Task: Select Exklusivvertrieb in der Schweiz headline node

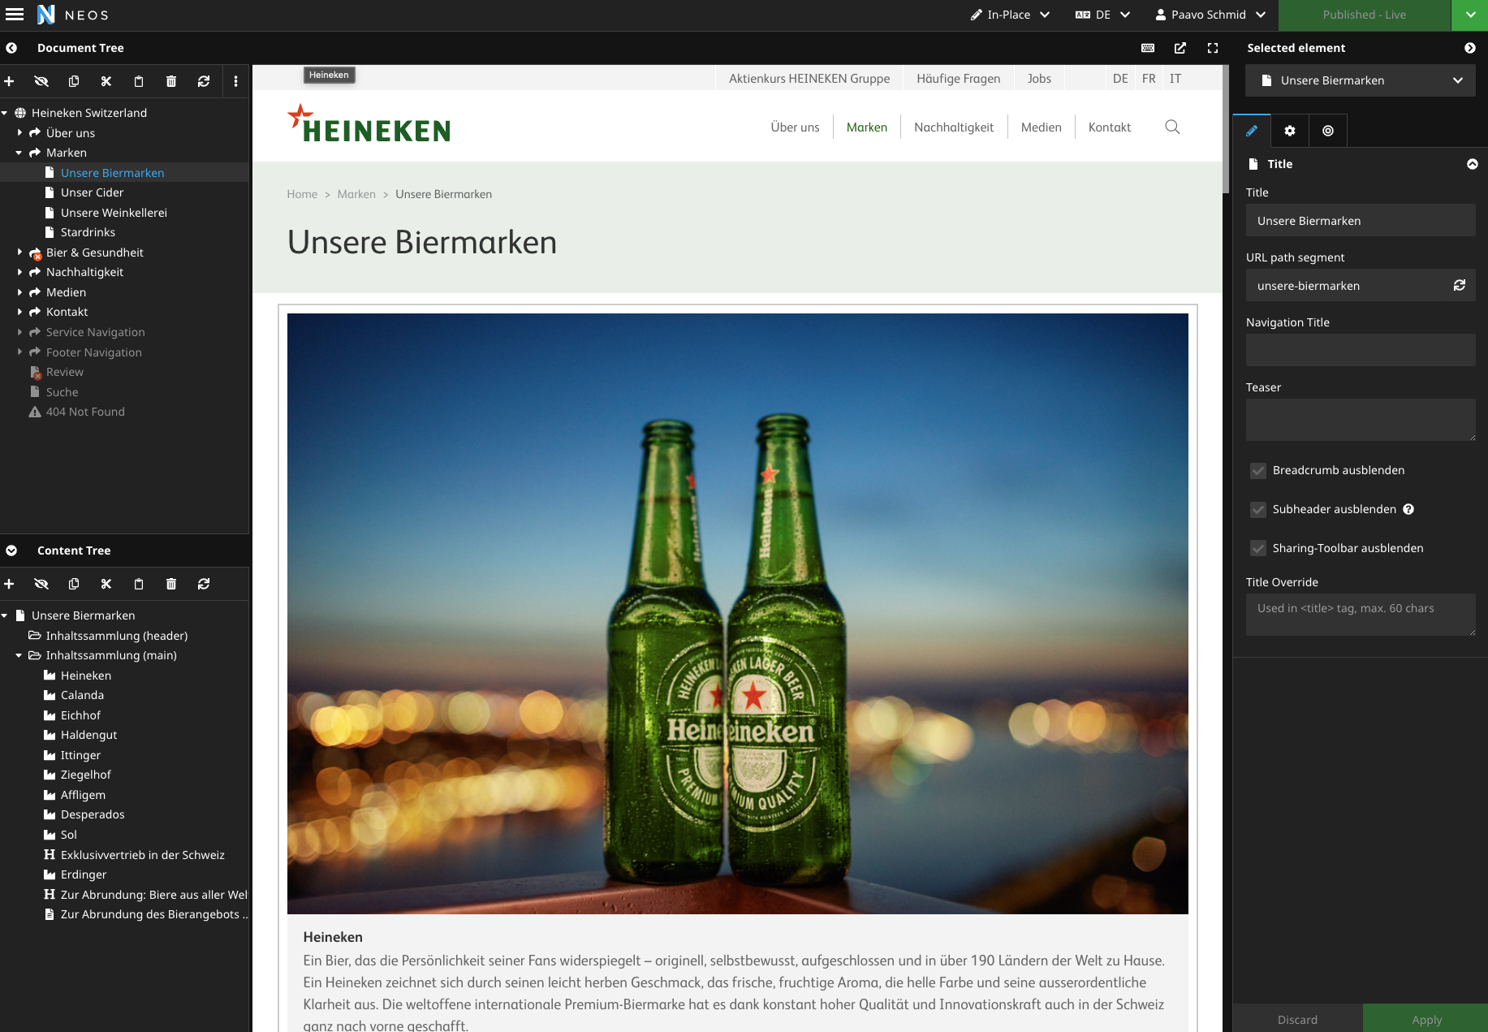Action: point(143,855)
